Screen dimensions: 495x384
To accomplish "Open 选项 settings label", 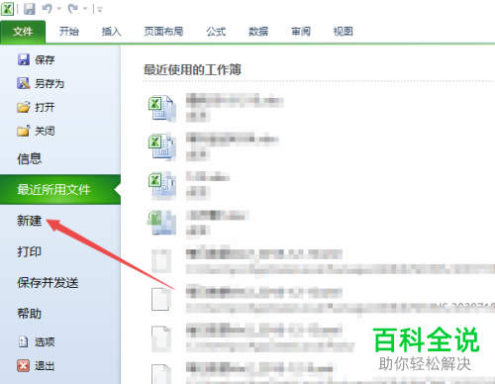I will click(45, 341).
